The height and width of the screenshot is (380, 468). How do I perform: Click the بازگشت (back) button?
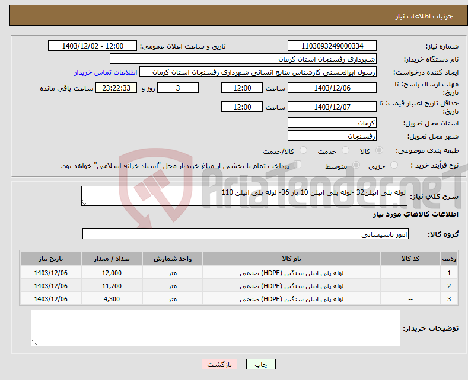[x=219, y=364]
